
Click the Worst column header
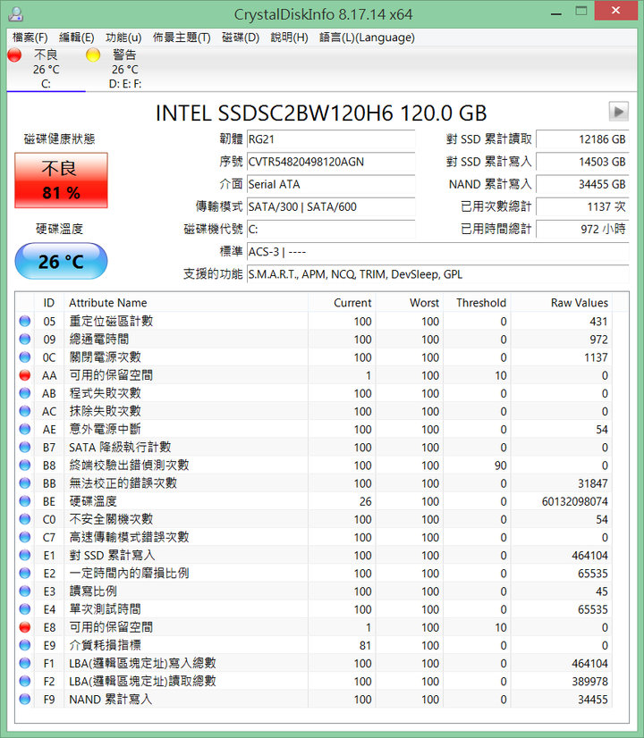(410, 303)
